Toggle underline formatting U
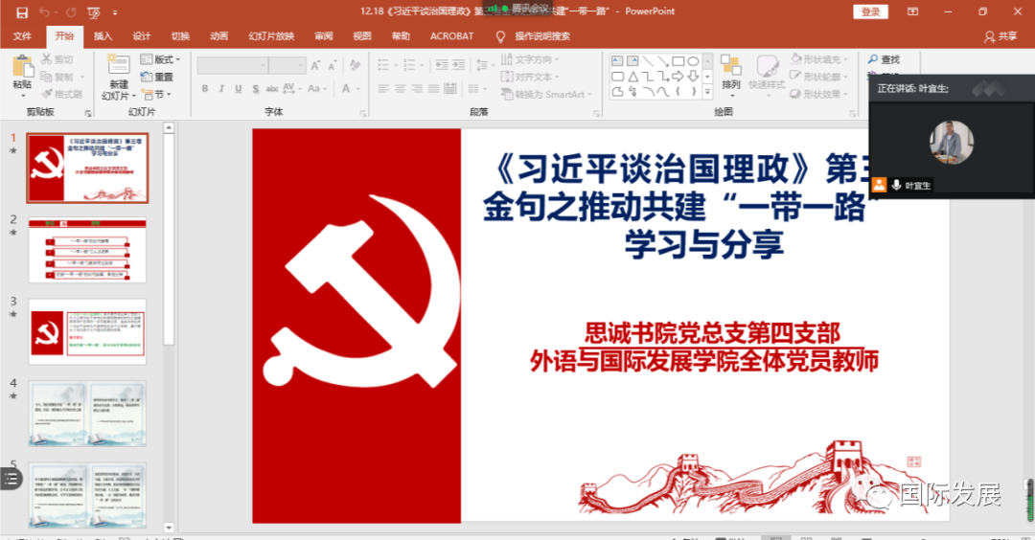Viewport: 1035px width, 540px height. pos(239,88)
